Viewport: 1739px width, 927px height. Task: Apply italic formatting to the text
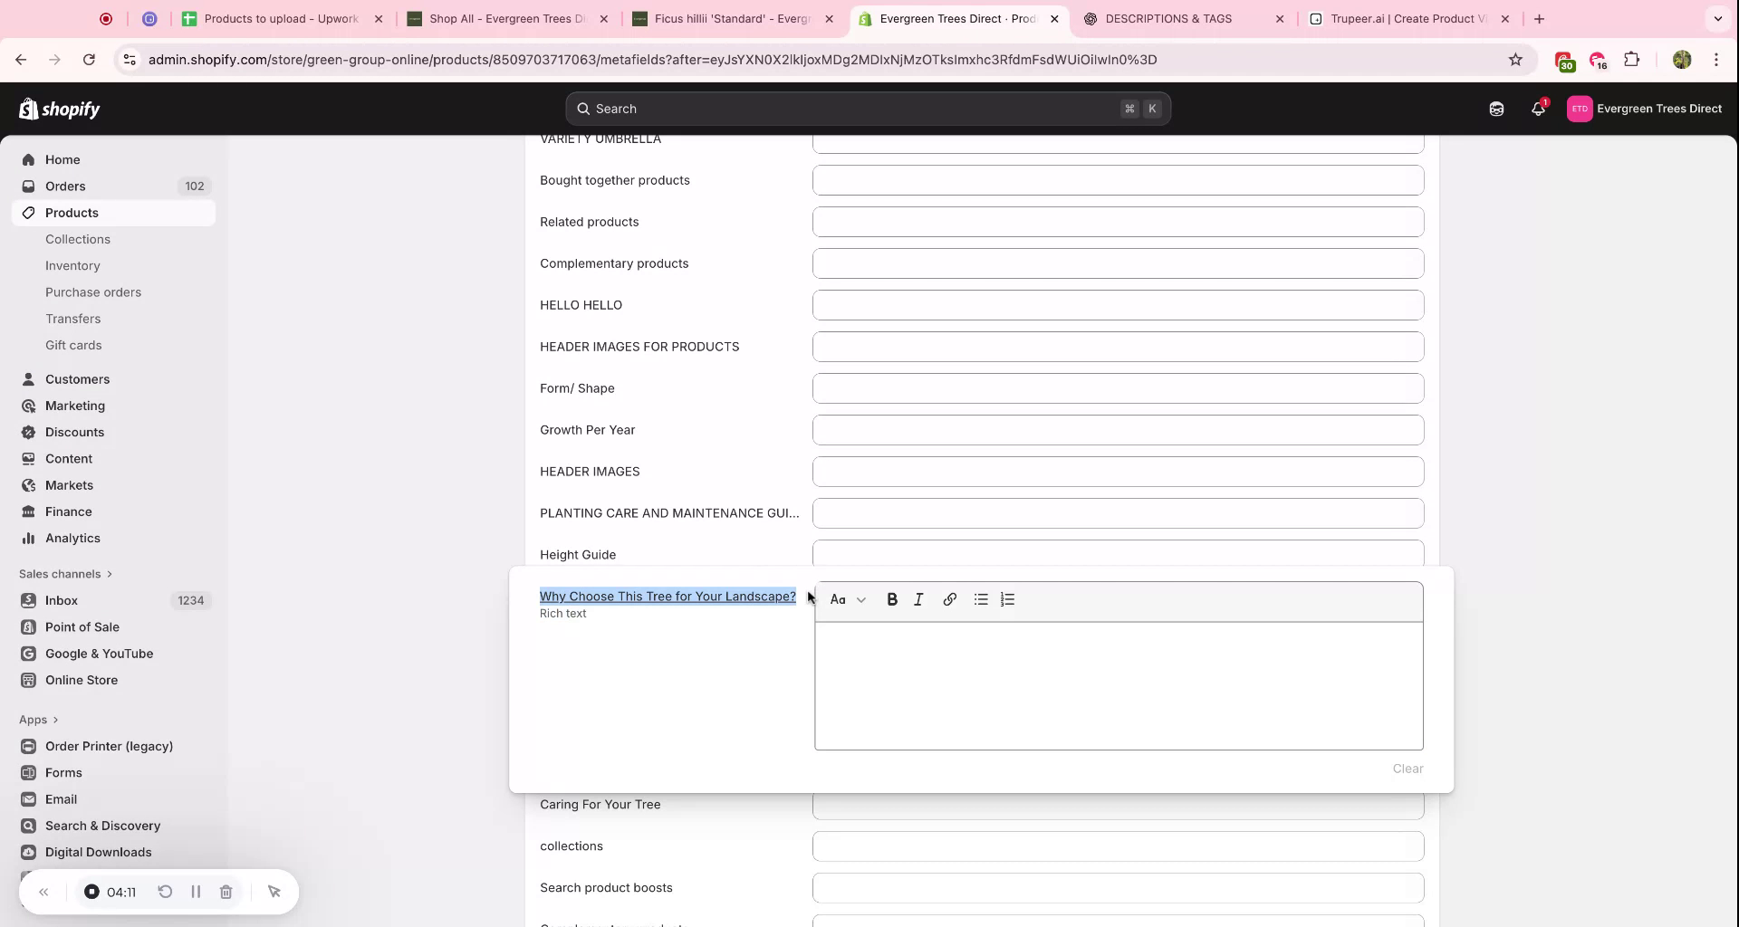(918, 598)
